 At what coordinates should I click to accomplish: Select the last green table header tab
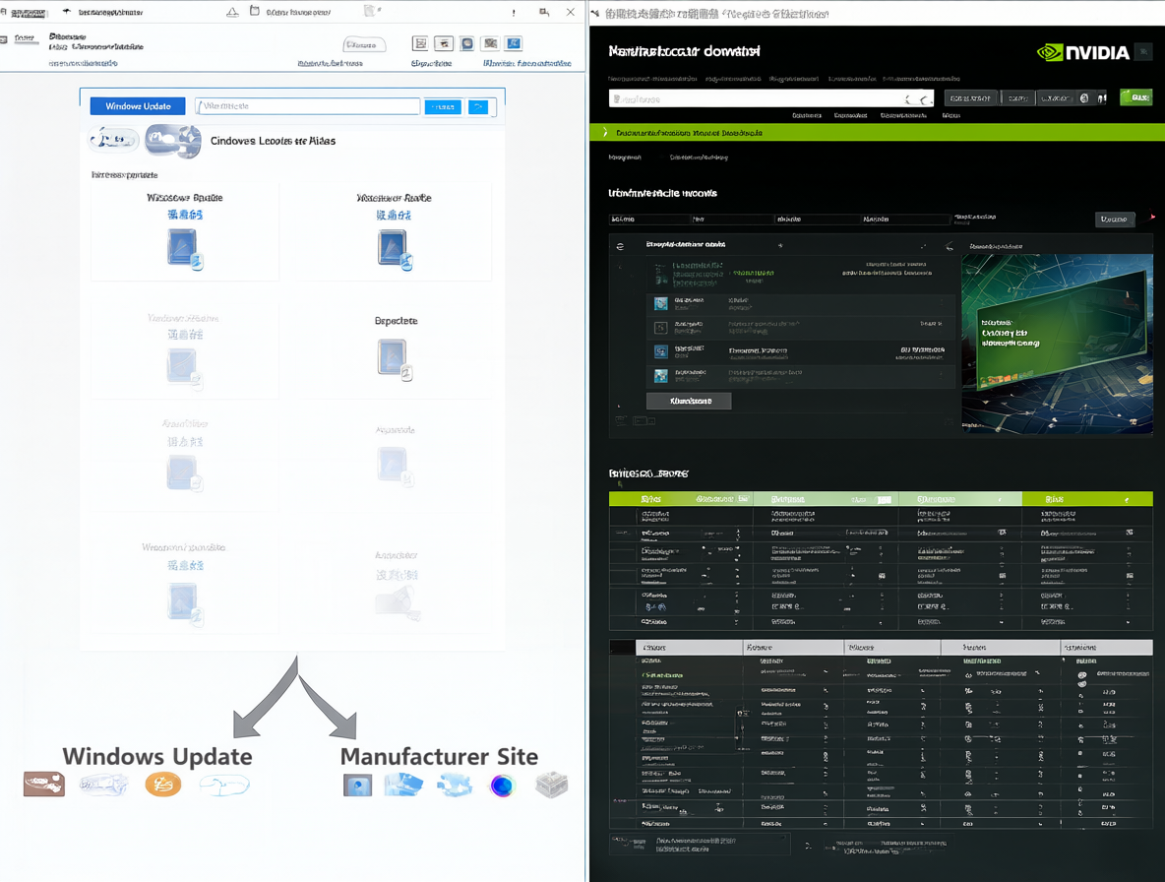point(1087,499)
